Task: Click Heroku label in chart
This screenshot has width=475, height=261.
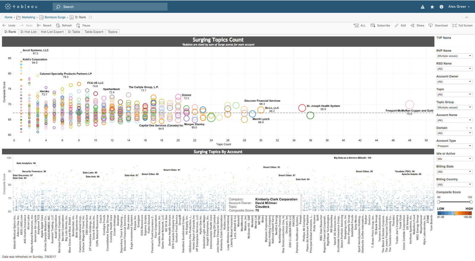Action: [x=45, y=91]
